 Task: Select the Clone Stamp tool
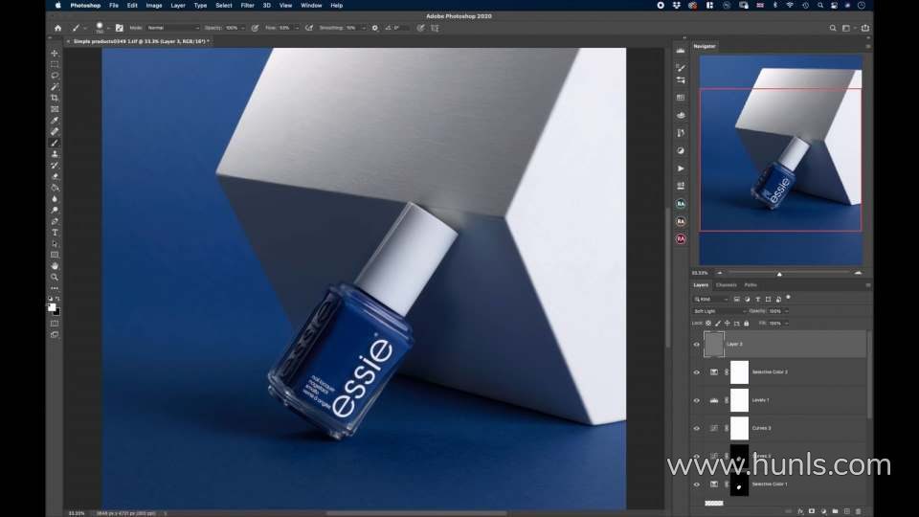(55, 153)
